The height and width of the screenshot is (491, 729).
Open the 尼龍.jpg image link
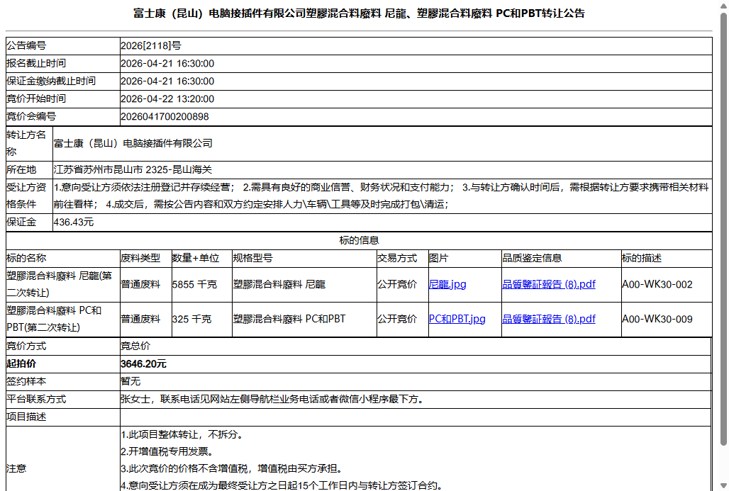(447, 284)
